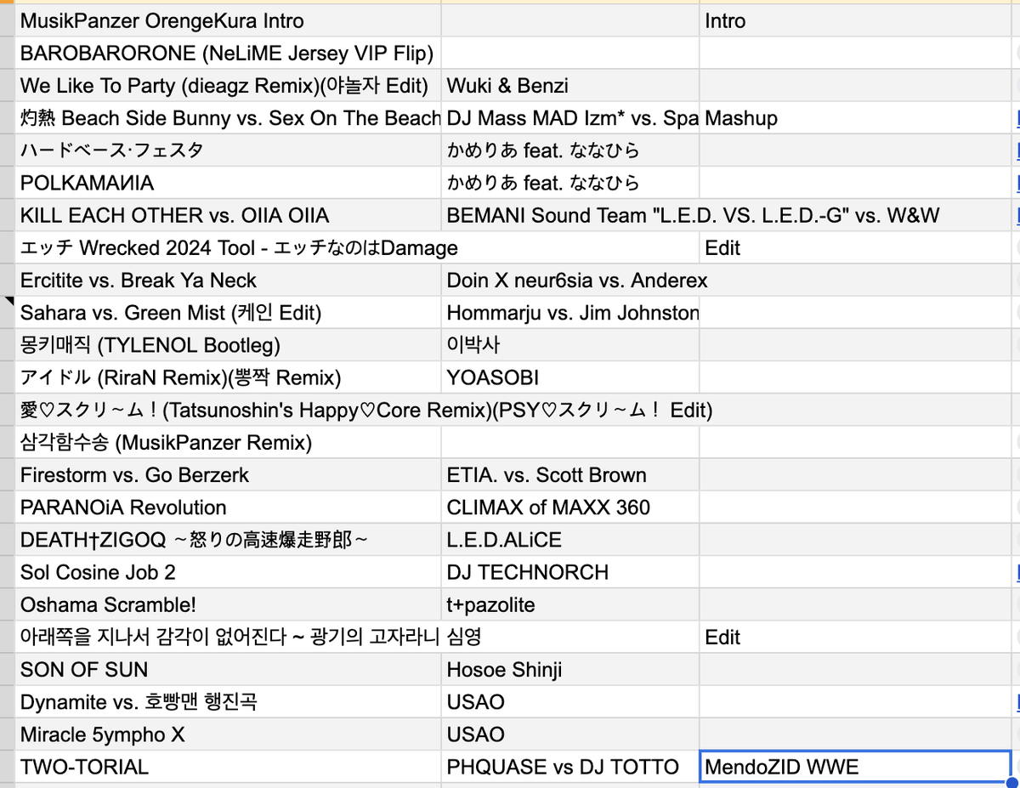1020x788 pixels.
Task: Select the 'L.E.D.ALiCE' artist cell
Action: (x=570, y=540)
